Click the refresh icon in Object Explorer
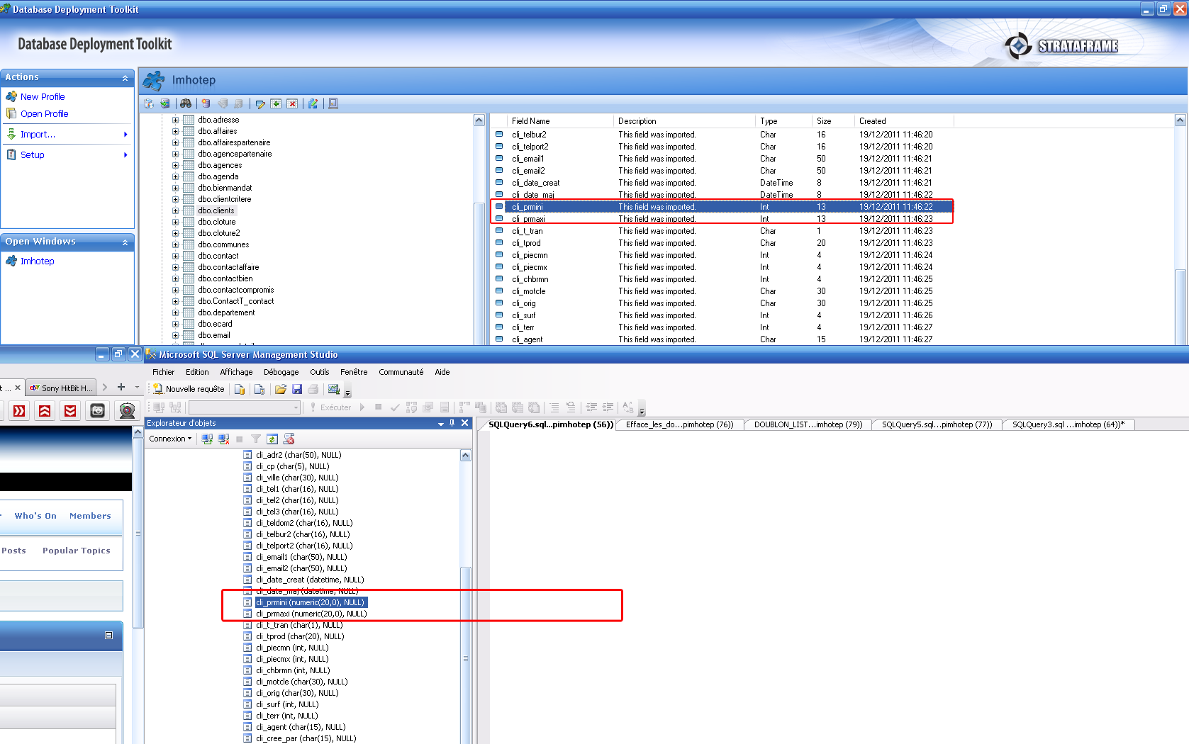The image size is (1189, 744). click(272, 439)
